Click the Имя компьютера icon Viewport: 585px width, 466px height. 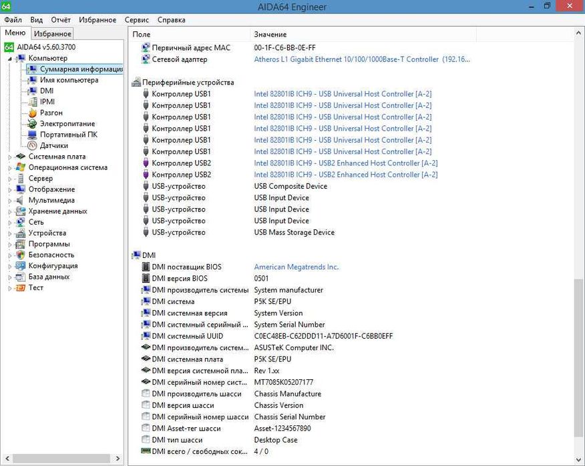pos(33,80)
